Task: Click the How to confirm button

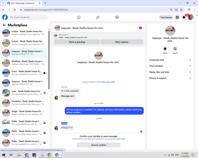Action: pyautogui.click(x=99, y=145)
